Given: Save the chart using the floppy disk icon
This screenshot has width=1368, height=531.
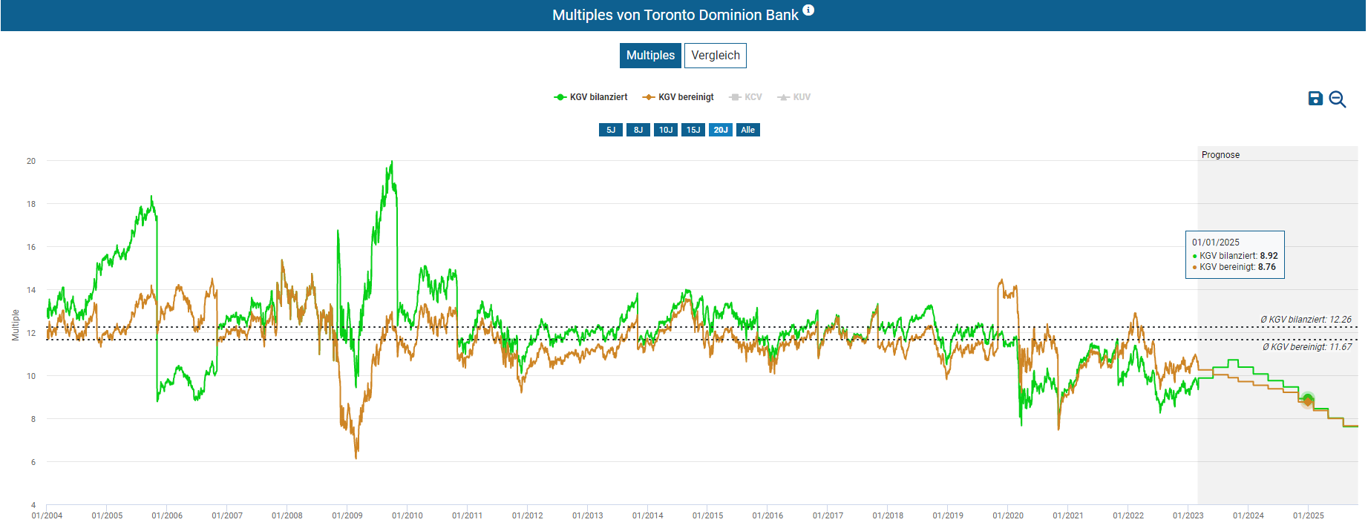Looking at the screenshot, I should click(x=1315, y=99).
